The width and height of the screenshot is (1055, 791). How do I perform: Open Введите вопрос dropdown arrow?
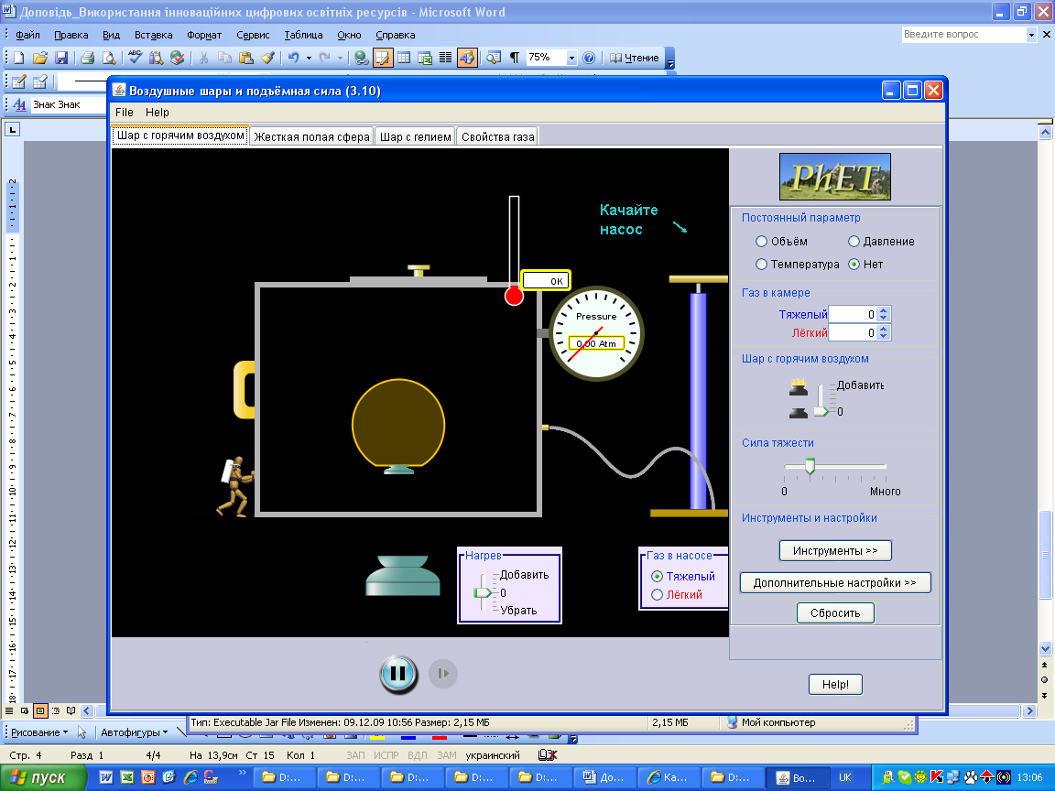[1031, 34]
